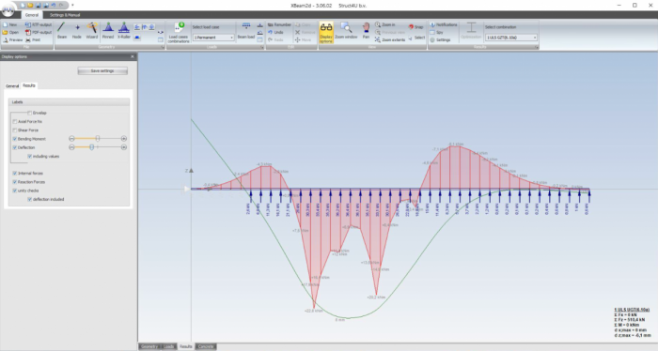Click the Save settings button
This screenshot has width=658, height=351.
(102, 70)
